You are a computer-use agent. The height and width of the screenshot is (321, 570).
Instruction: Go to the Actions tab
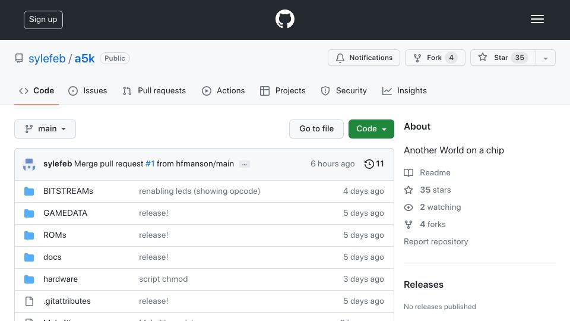(223, 90)
